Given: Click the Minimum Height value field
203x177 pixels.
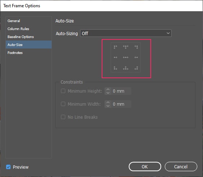Looking at the screenshot, I should 121,91.
